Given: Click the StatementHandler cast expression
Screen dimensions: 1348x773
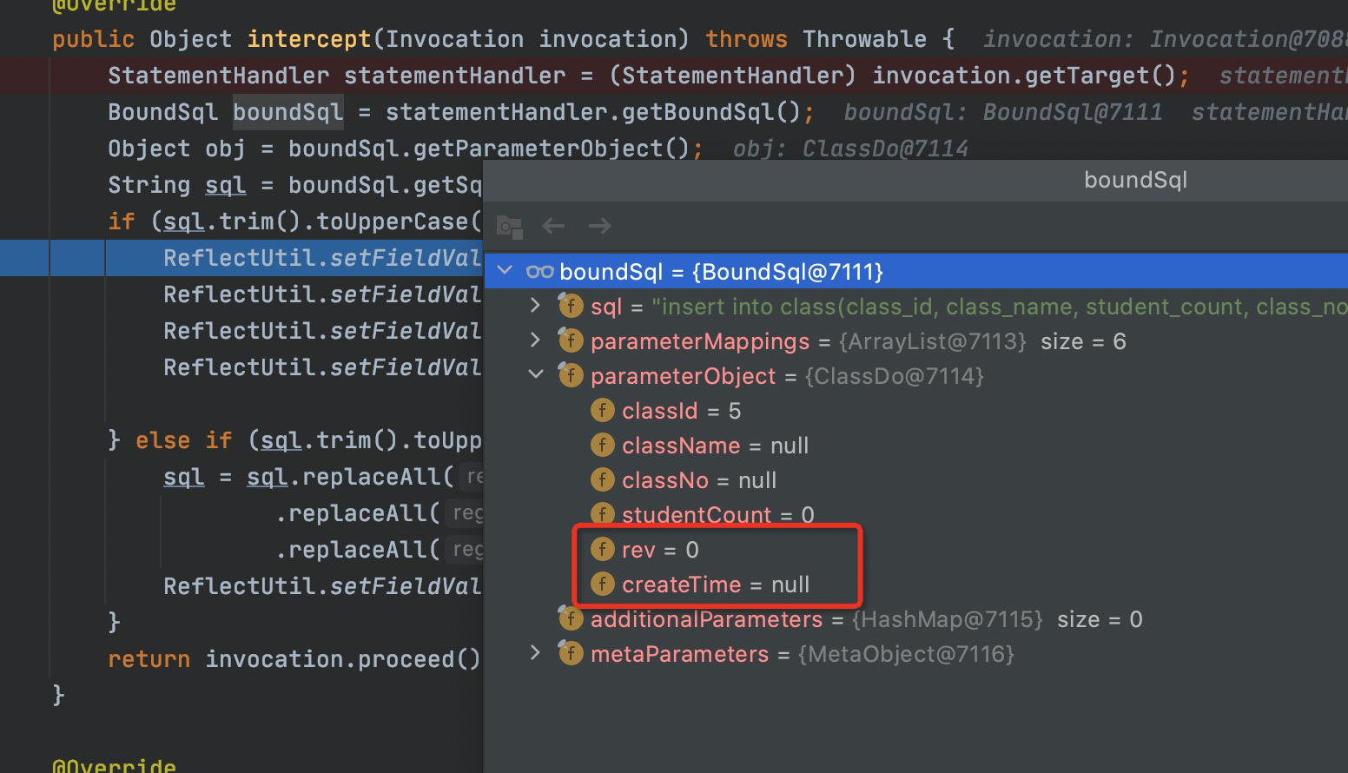Looking at the screenshot, I should pos(733,76).
